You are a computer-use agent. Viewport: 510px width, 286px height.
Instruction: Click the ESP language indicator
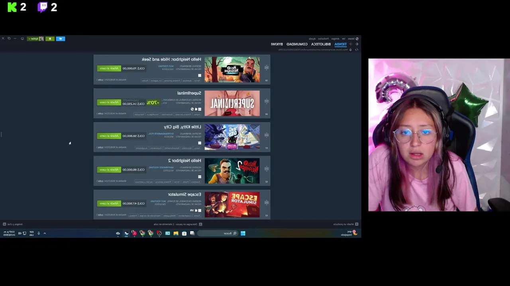31,233
